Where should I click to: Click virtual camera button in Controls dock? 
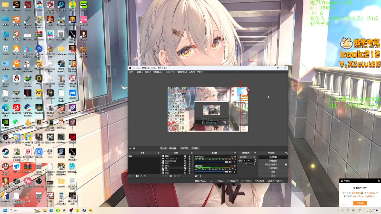click(271, 165)
